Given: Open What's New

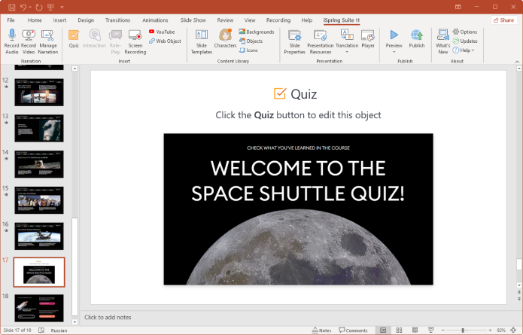Looking at the screenshot, I should pos(443,41).
